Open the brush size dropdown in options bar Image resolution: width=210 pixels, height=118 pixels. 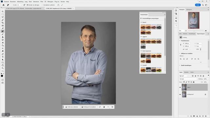coord(21,5)
